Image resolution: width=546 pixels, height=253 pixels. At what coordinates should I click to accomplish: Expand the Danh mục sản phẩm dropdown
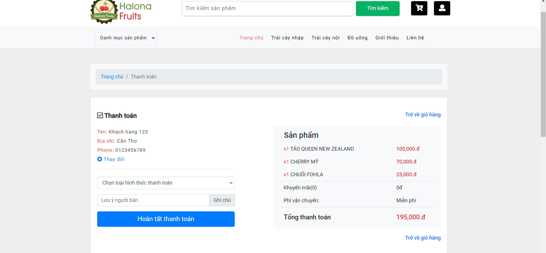126,38
